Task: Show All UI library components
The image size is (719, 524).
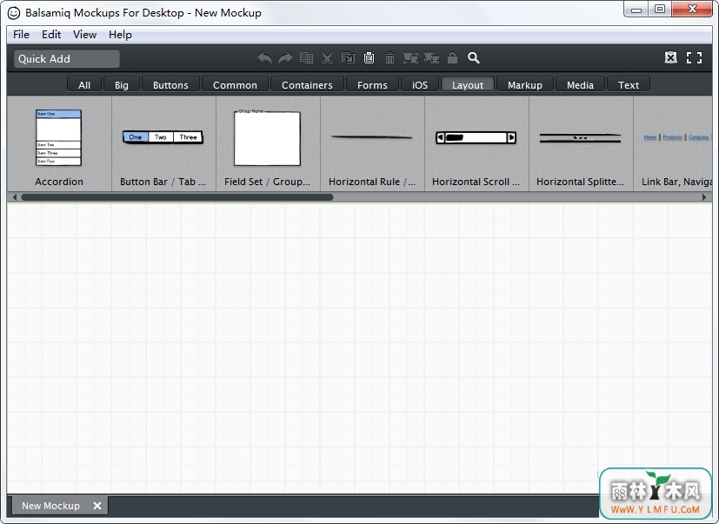Action: (84, 85)
